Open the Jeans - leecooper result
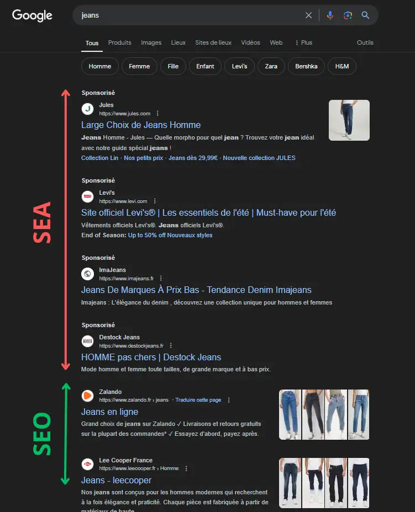The width and height of the screenshot is (415, 512). [x=117, y=481]
